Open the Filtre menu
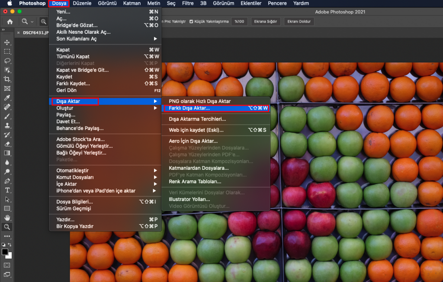 point(188,3)
